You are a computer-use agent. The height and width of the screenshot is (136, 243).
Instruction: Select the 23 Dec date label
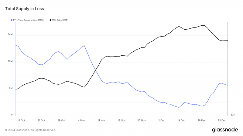tap(222, 120)
